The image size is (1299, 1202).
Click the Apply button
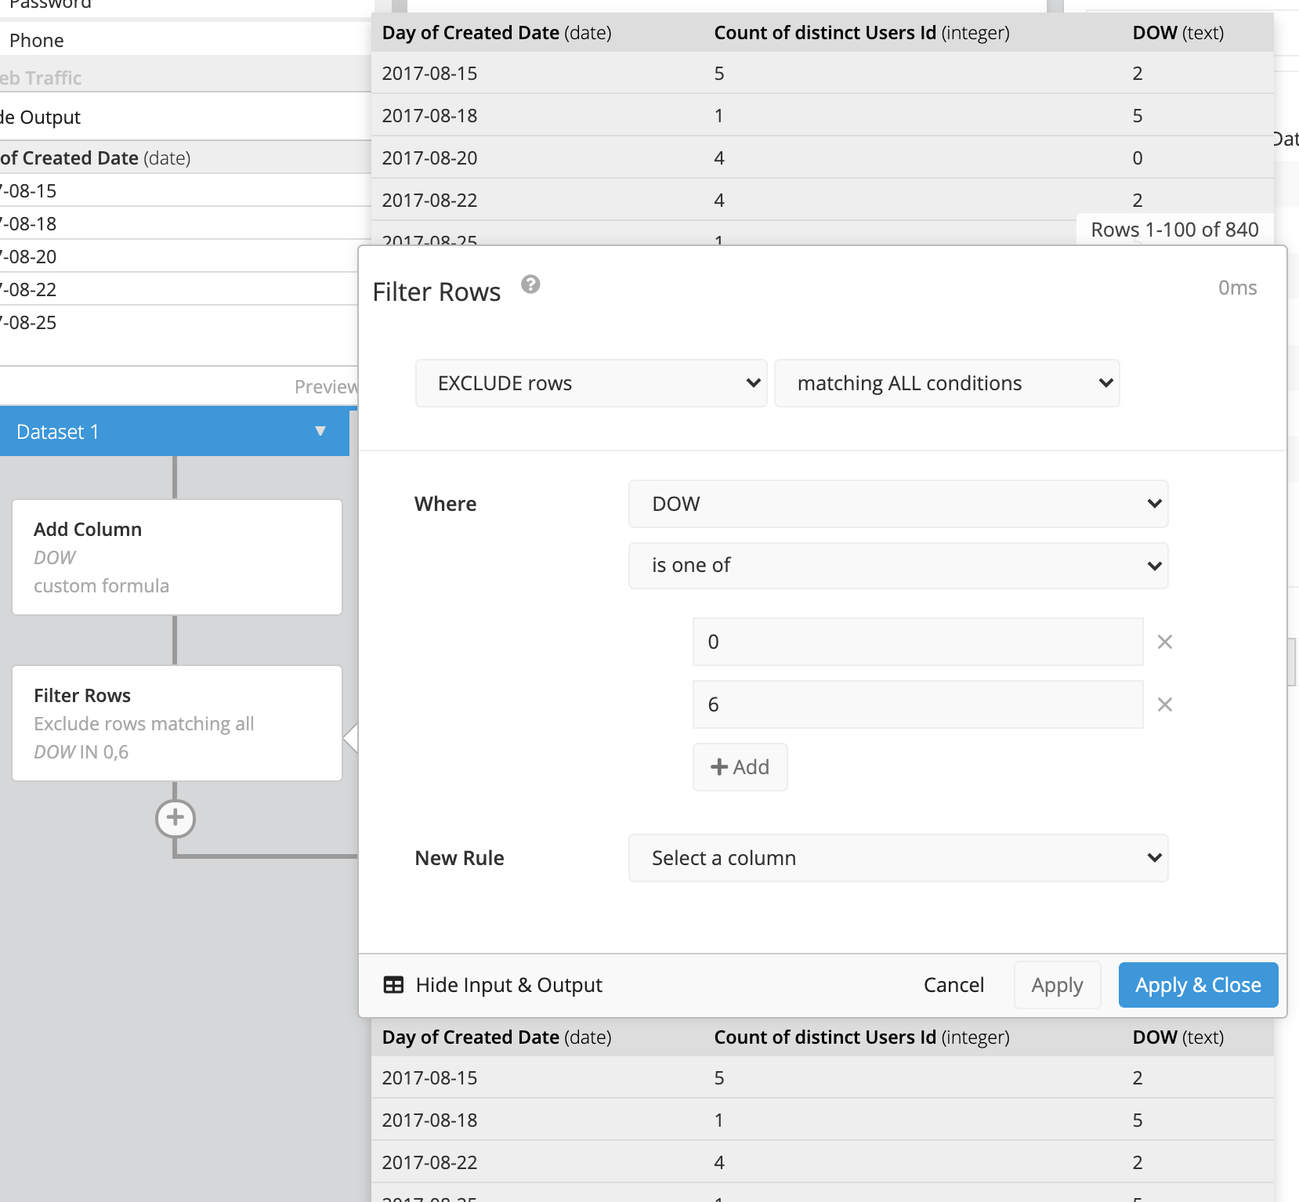click(1057, 985)
